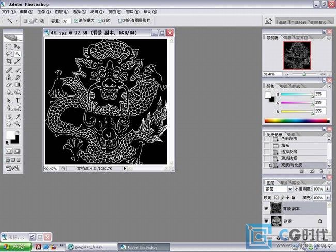Select the Custom Shape tool
The width and height of the screenshot is (336, 252).
(18, 108)
